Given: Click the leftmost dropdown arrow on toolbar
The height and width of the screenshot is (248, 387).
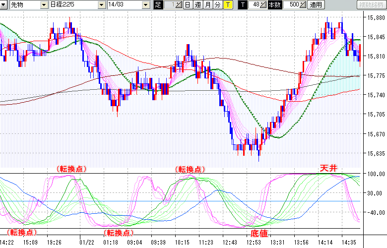Looking at the screenshot, I should tap(2, 5).
